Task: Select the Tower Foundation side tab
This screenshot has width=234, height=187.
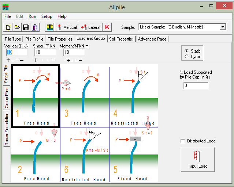Action: pos(7,129)
